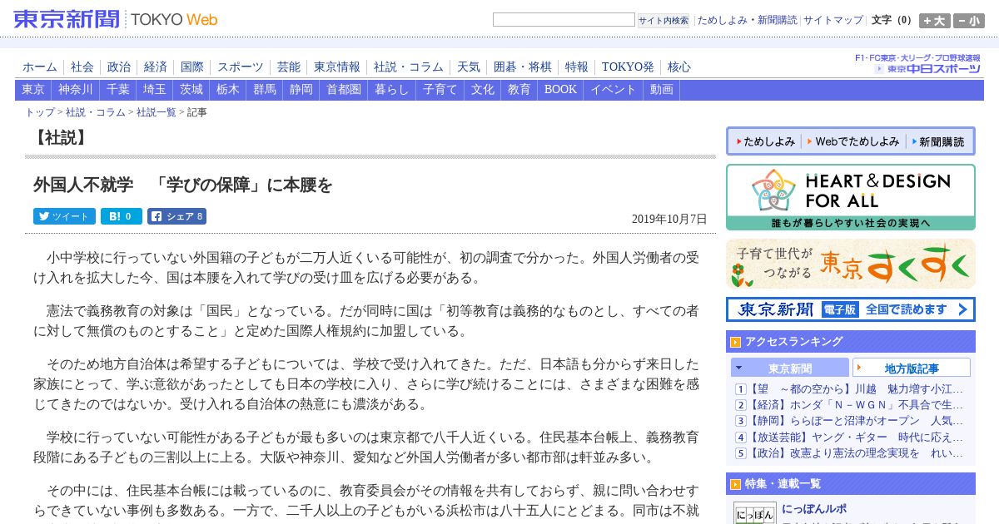Open 文化 in the blue bar
This screenshot has width=999, height=524.
point(483,90)
